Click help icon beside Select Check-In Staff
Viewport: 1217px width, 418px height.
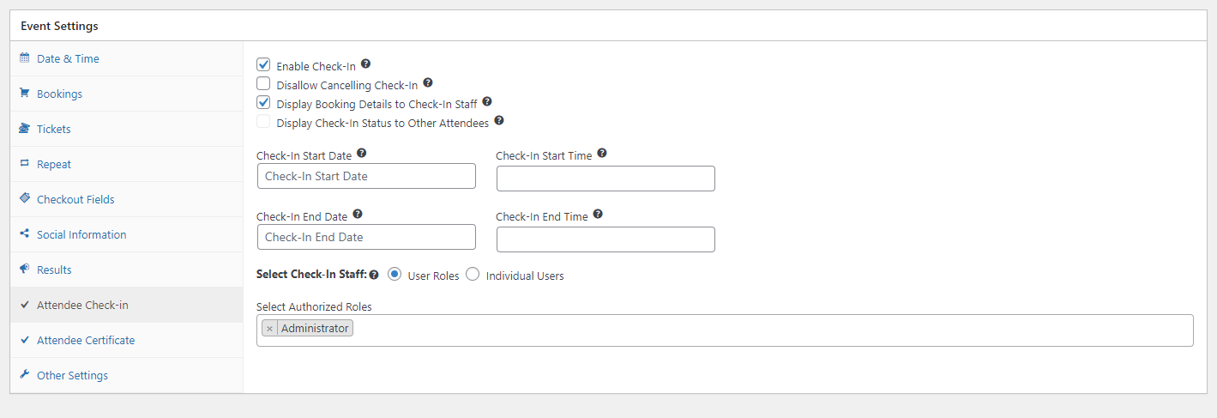[374, 276]
